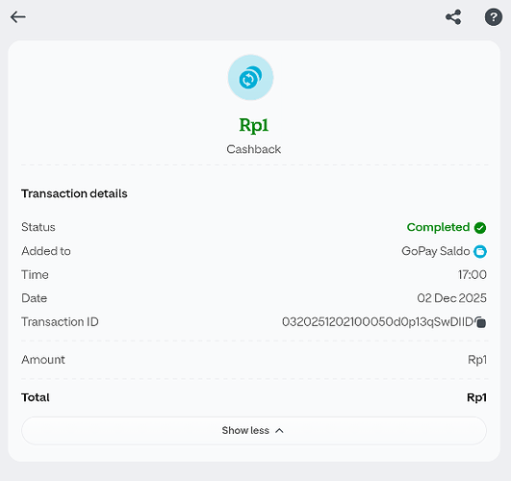Click the cashback coin icon
Screen dimensions: 511x481
tap(250, 78)
